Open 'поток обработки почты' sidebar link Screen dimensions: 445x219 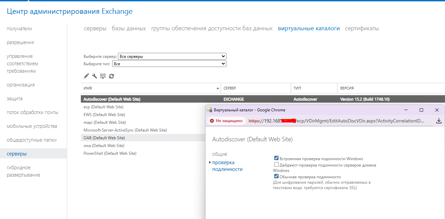pos(32,112)
